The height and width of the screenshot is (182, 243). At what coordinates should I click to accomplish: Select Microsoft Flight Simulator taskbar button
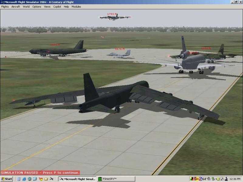[x=78, y=179]
